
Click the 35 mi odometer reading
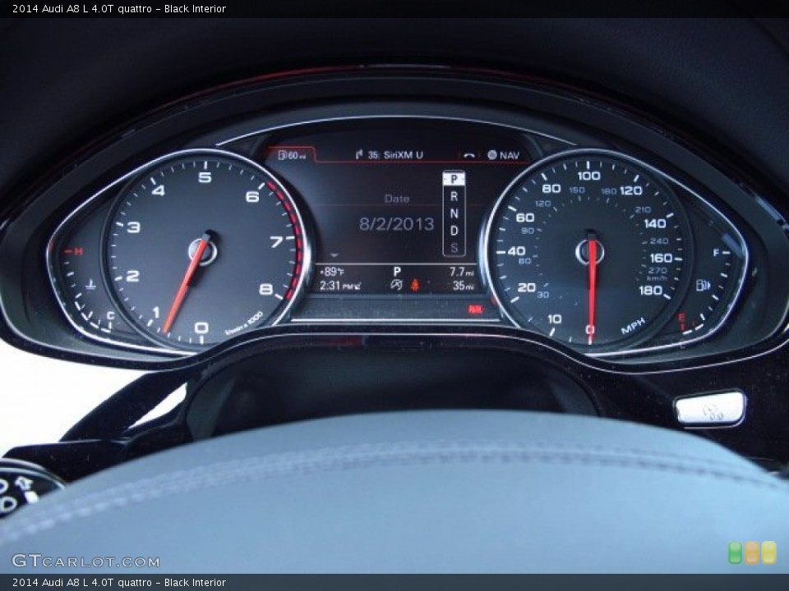click(x=463, y=286)
